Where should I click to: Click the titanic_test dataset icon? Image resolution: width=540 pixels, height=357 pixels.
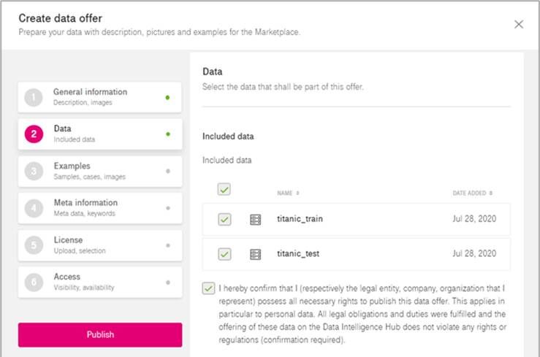tap(255, 254)
